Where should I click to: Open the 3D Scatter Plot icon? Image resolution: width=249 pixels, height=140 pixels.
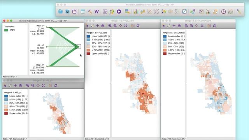point(170,11)
